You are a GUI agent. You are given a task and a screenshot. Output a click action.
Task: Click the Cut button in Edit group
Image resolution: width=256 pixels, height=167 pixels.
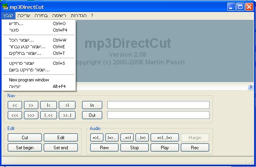click(25, 138)
